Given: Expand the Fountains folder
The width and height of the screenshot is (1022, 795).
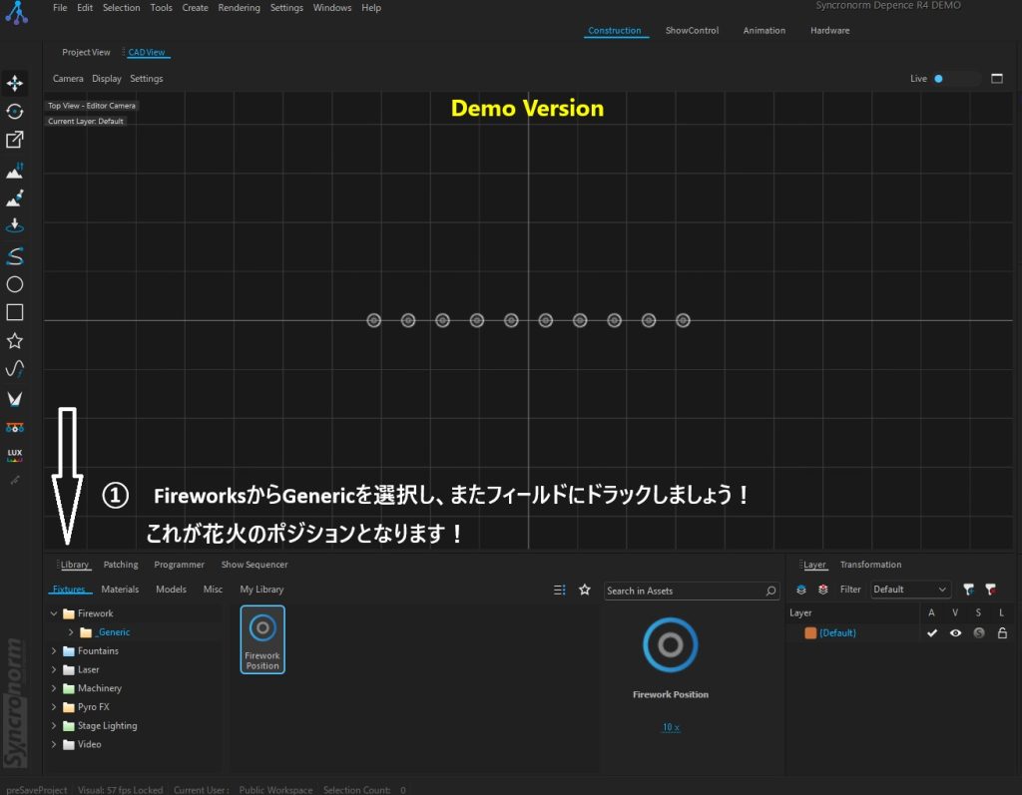Looking at the screenshot, I should [x=54, y=651].
